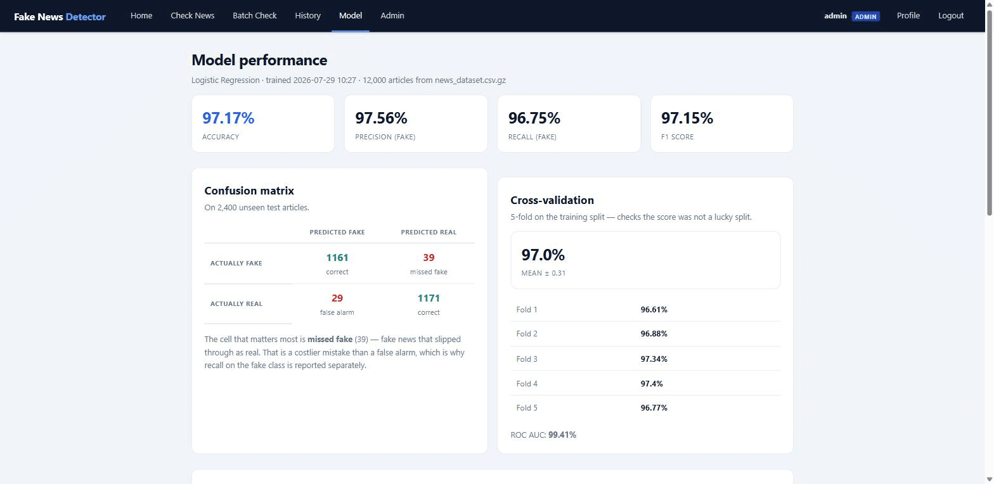The height and width of the screenshot is (484, 994).
Task: Click the Model performance heading
Action: (x=259, y=60)
